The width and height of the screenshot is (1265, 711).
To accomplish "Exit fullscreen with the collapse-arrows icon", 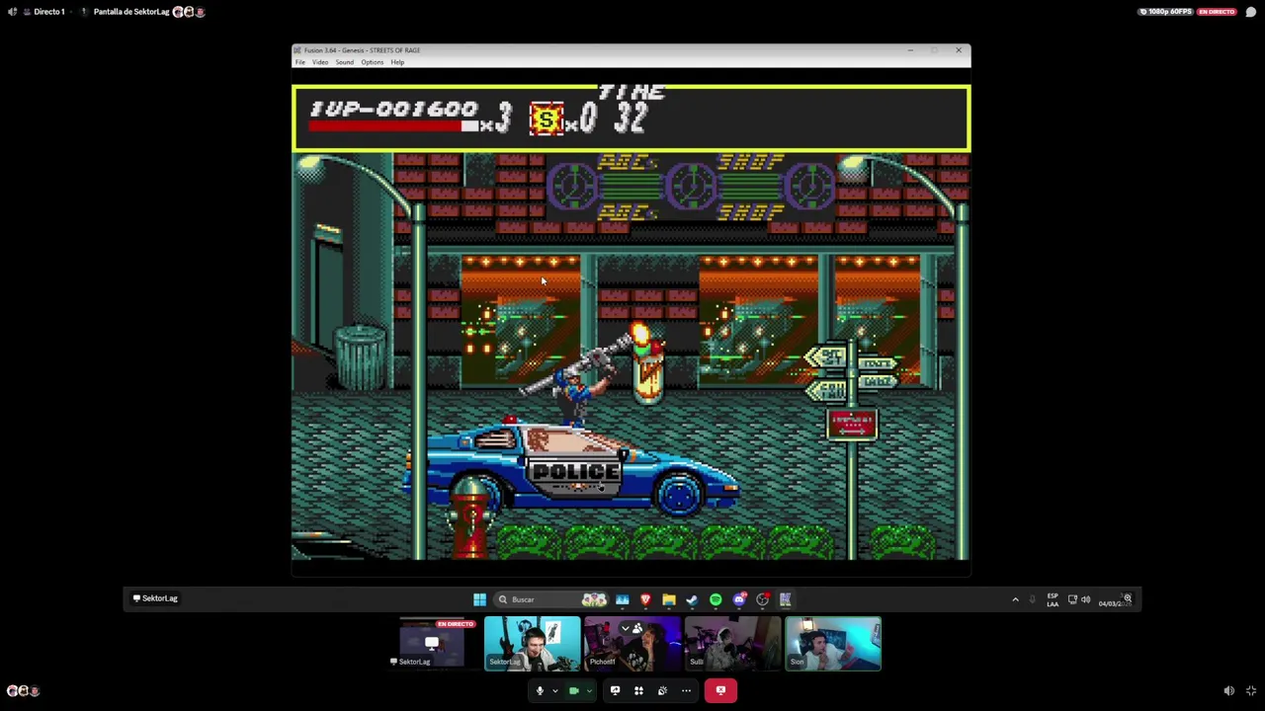I will (x=1251, y=691).
